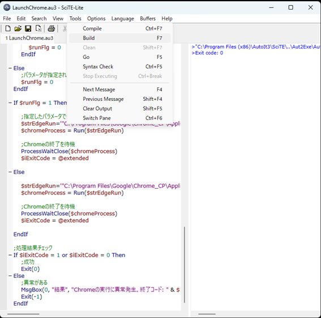Click the Exit(-1) code line

point(32,296)
